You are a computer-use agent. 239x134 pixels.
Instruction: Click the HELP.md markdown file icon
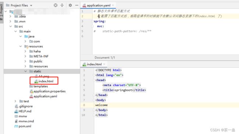point(16,111)
